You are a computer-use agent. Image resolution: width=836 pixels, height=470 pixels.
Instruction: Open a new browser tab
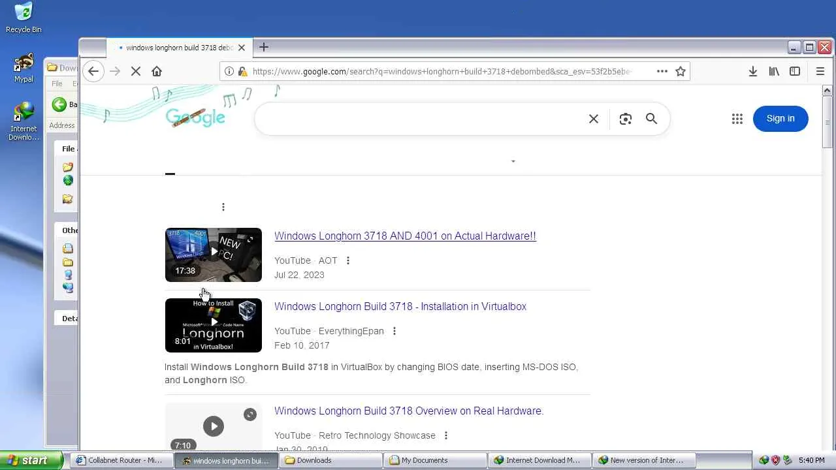[264, 47]
